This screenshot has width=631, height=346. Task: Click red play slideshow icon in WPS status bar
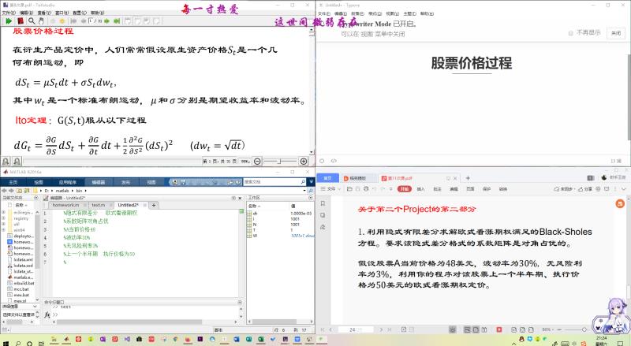[499, 329]
